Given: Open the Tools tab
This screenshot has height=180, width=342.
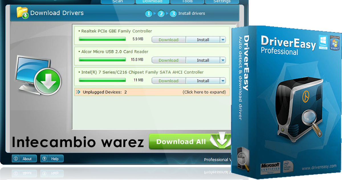Looking at the screenshot, I should pos(187,1).
